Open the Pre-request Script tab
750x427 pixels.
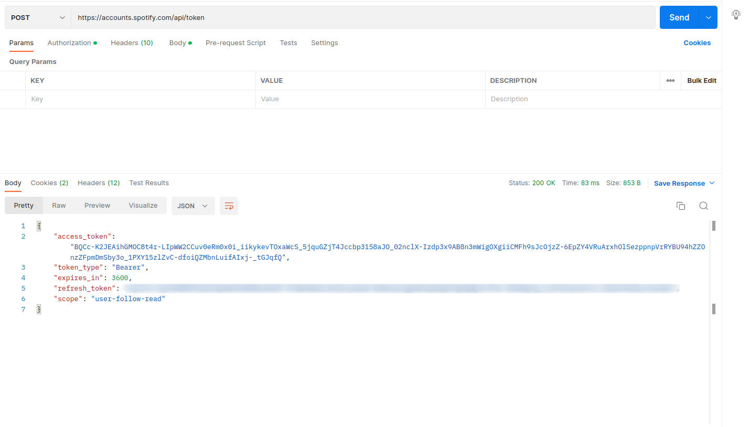(x=235, y=42)
